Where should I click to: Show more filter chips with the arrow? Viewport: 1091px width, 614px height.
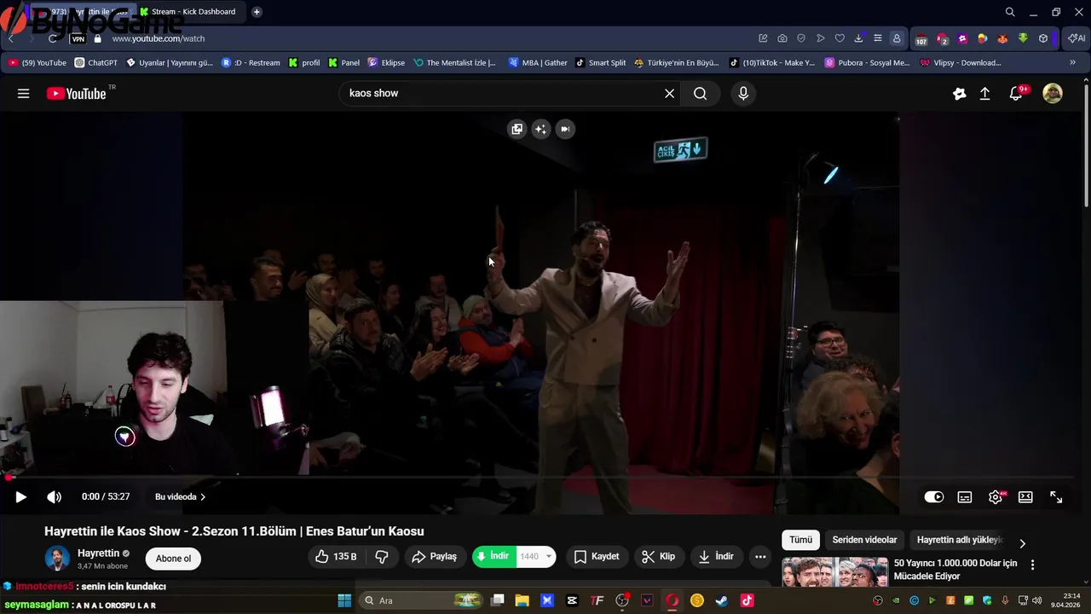point(1022,543)
